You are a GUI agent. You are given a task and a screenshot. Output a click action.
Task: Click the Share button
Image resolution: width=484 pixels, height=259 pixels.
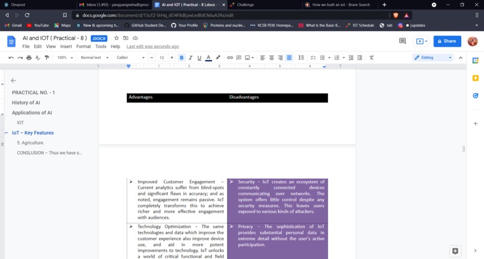click(x=447, y=41)
